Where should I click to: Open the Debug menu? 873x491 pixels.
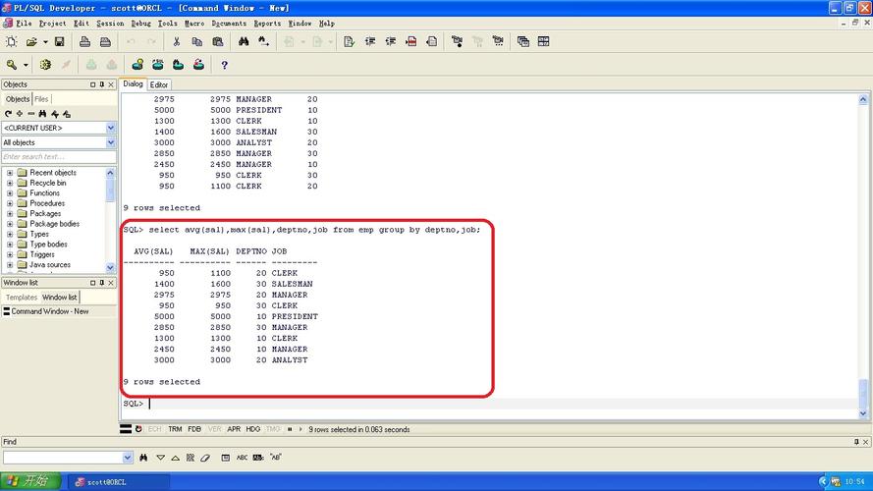tap(140, 24)
